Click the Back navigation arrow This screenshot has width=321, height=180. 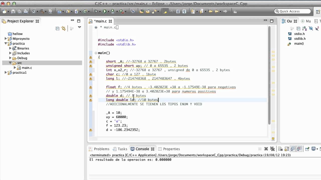pyautogui.click(x=217, y=11)
